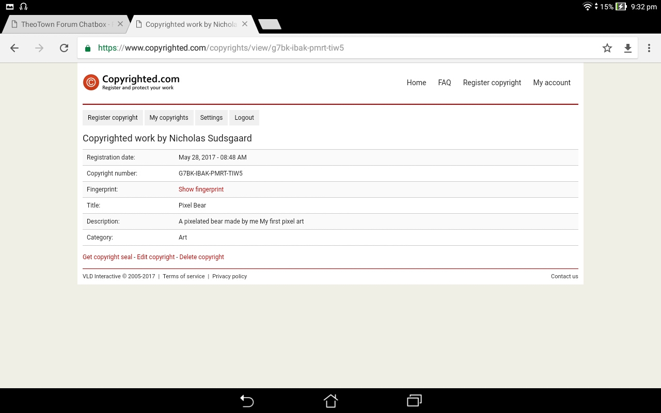Click the Delete copyright link
The width and height of the screenshot is (661, 413).
(202, 257)
